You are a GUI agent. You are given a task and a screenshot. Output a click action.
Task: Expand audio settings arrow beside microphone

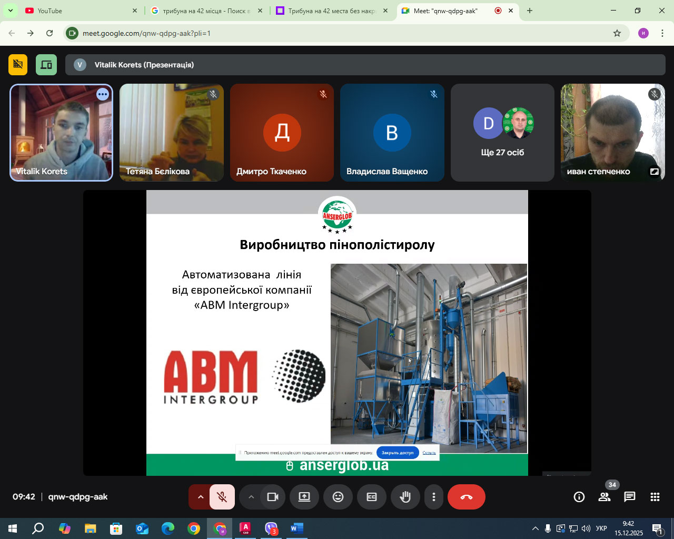click(200, 497)
